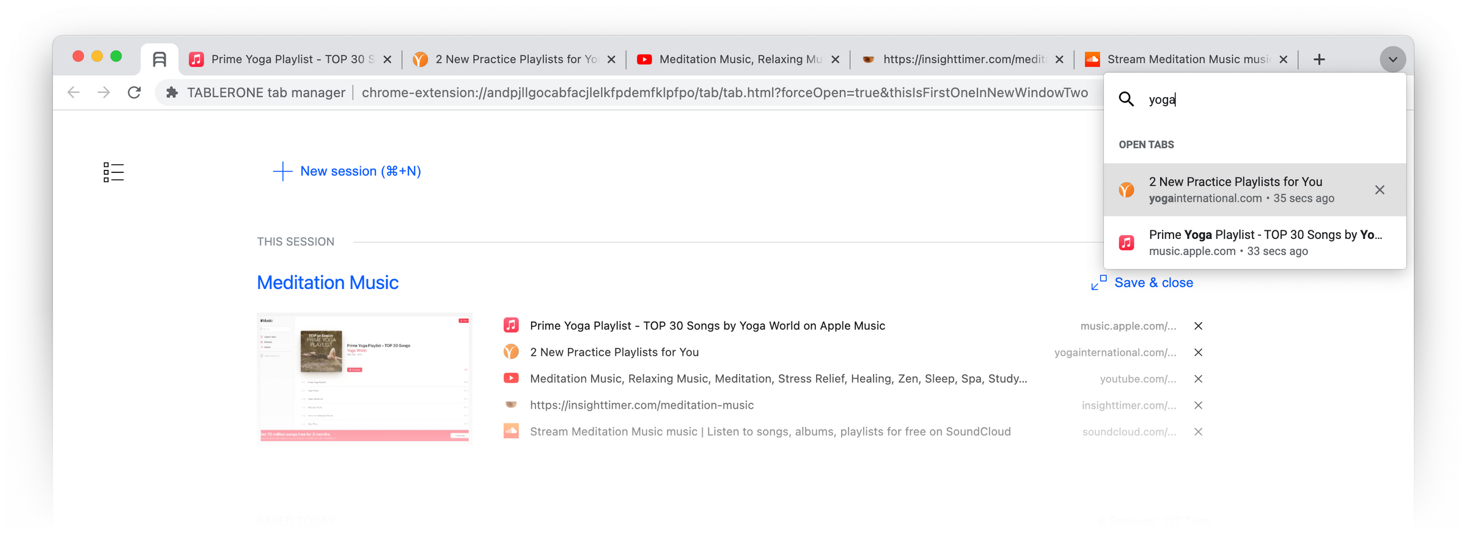Viewport: 1467px width, 550px height.
Task: Click the address bar URL text
Action: (724, 92)
